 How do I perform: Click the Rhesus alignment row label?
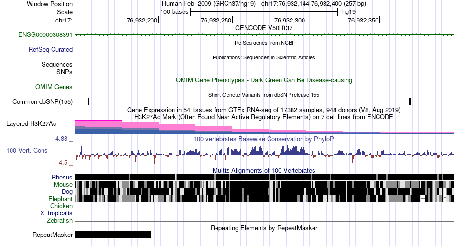point(62,177)
